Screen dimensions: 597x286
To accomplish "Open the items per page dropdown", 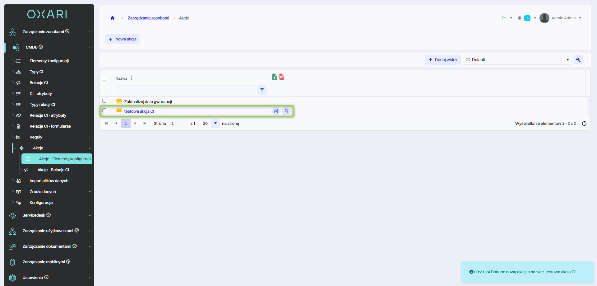I will tap(215, 124).
